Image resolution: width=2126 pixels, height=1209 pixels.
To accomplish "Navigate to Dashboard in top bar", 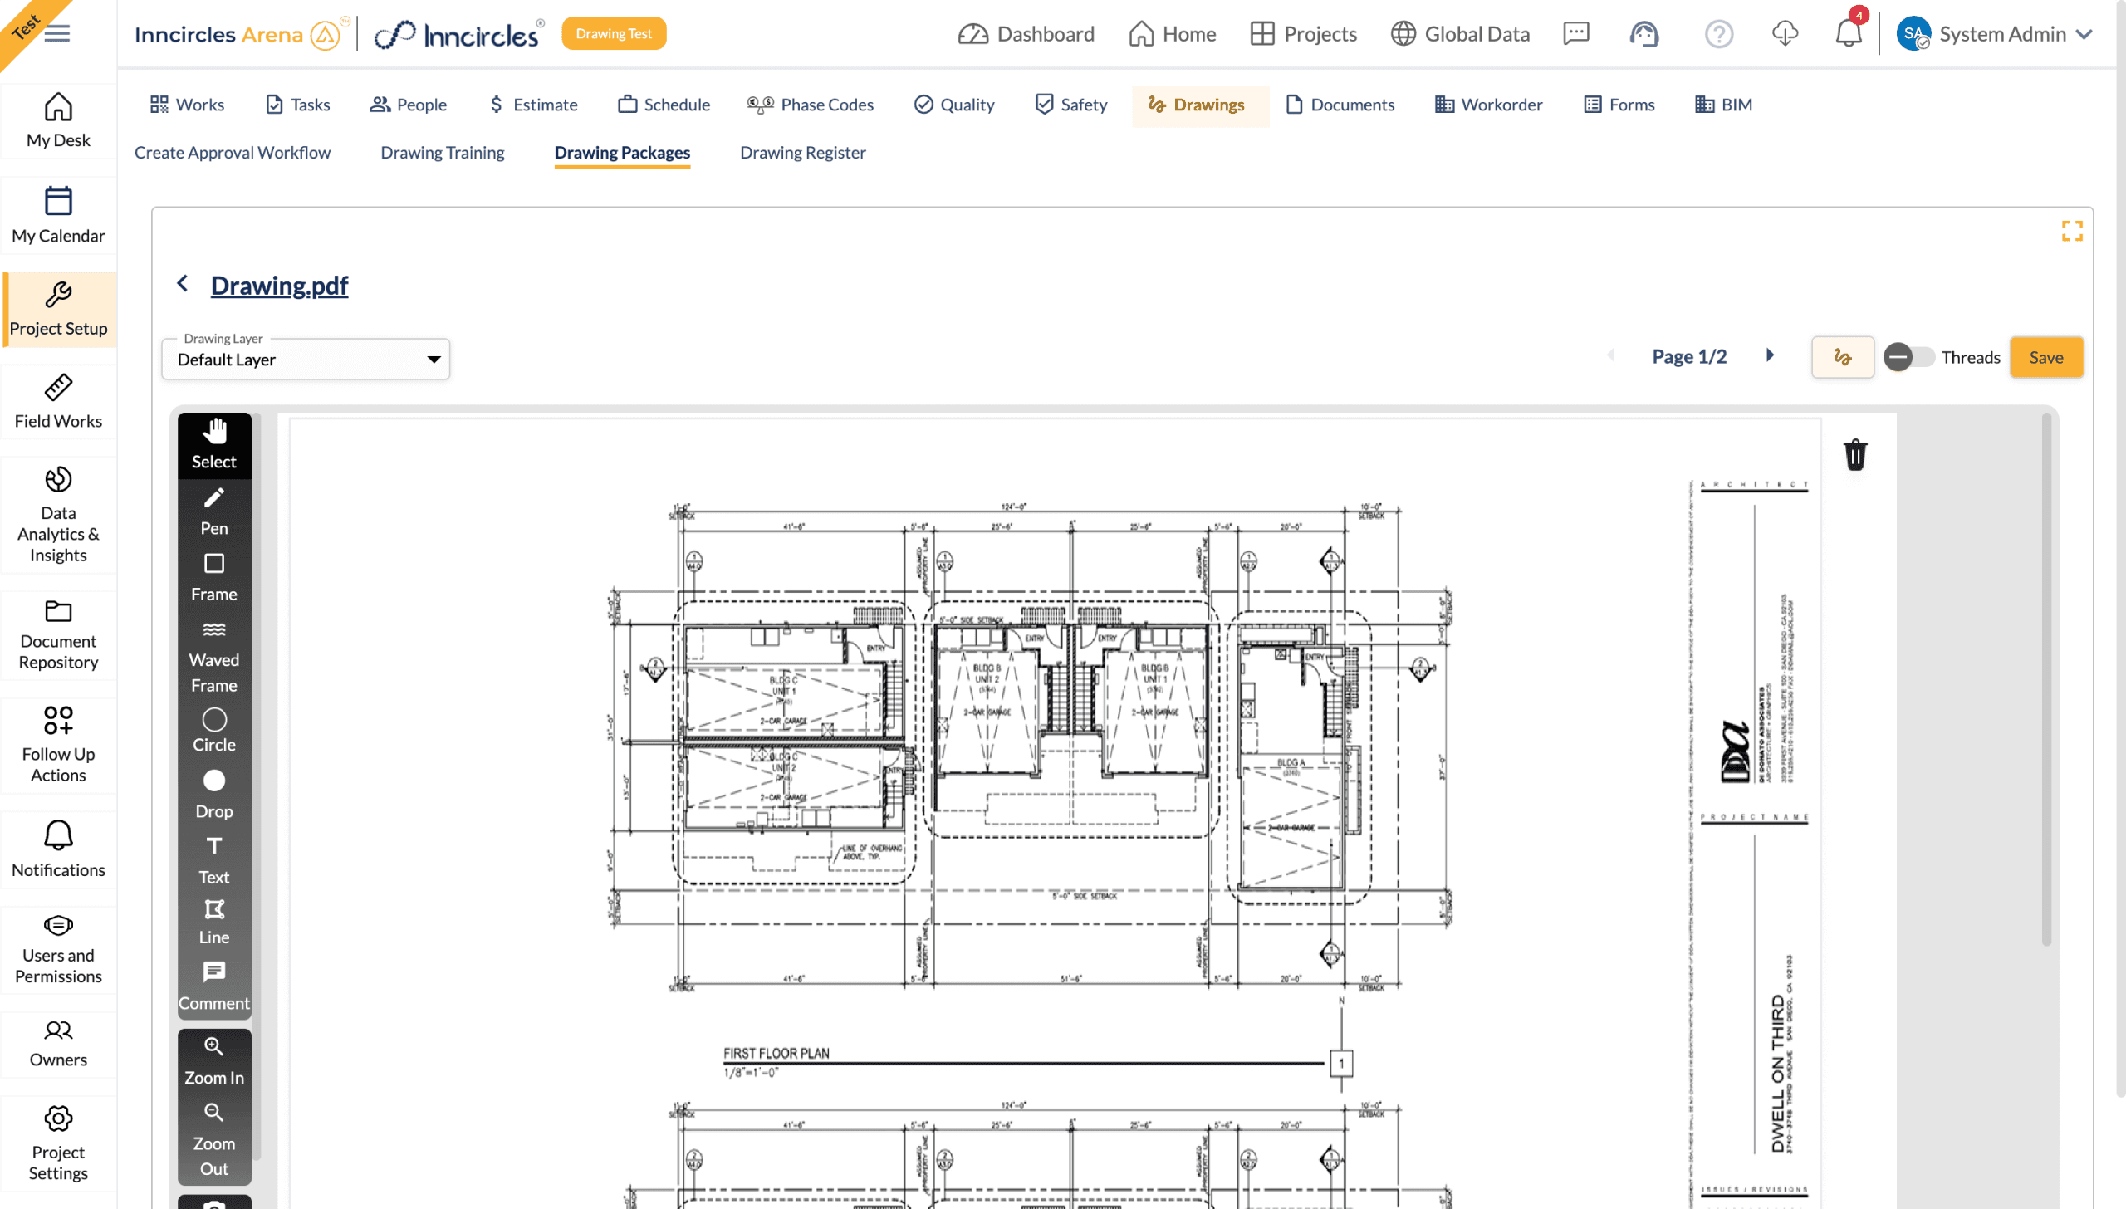I will click(x=1026, y=34).
